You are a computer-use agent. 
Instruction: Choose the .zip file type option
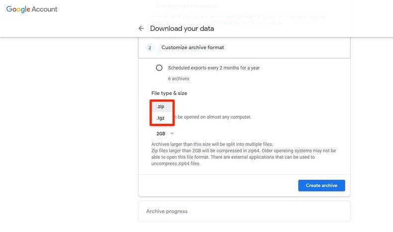[160, 106]
